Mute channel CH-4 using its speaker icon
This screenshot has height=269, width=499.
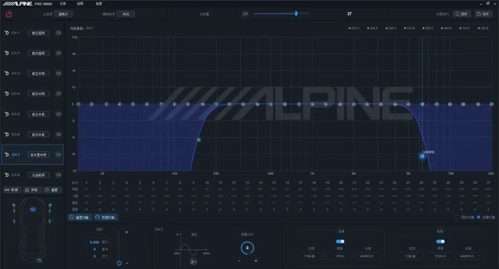click(x=58, y=93)
